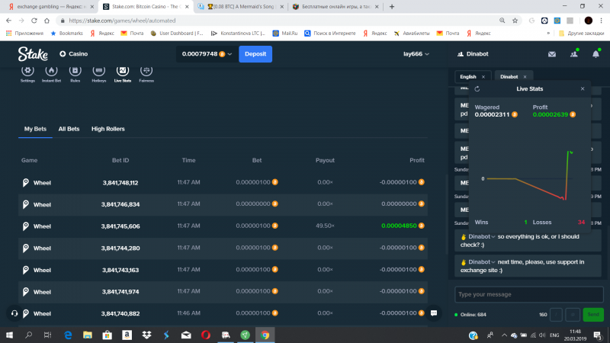Show more bookmarks chevron
The width and height of the screenshot is (610, 343).
pyautogui.click(x=548, y=34)
